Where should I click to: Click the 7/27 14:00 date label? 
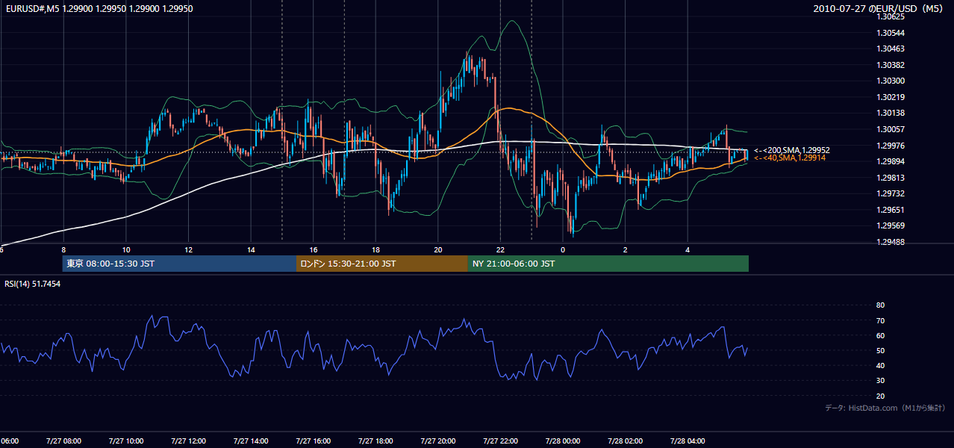pos(250,441)
